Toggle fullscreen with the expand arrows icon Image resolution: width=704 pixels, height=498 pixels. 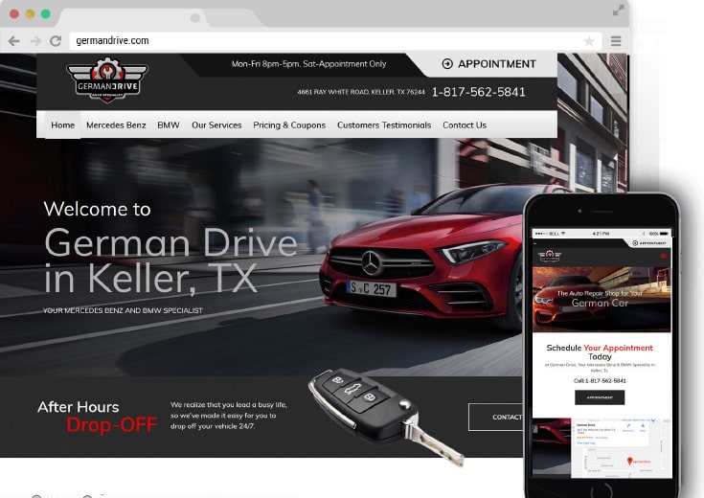pyautogui.click(x=618, y=11)
